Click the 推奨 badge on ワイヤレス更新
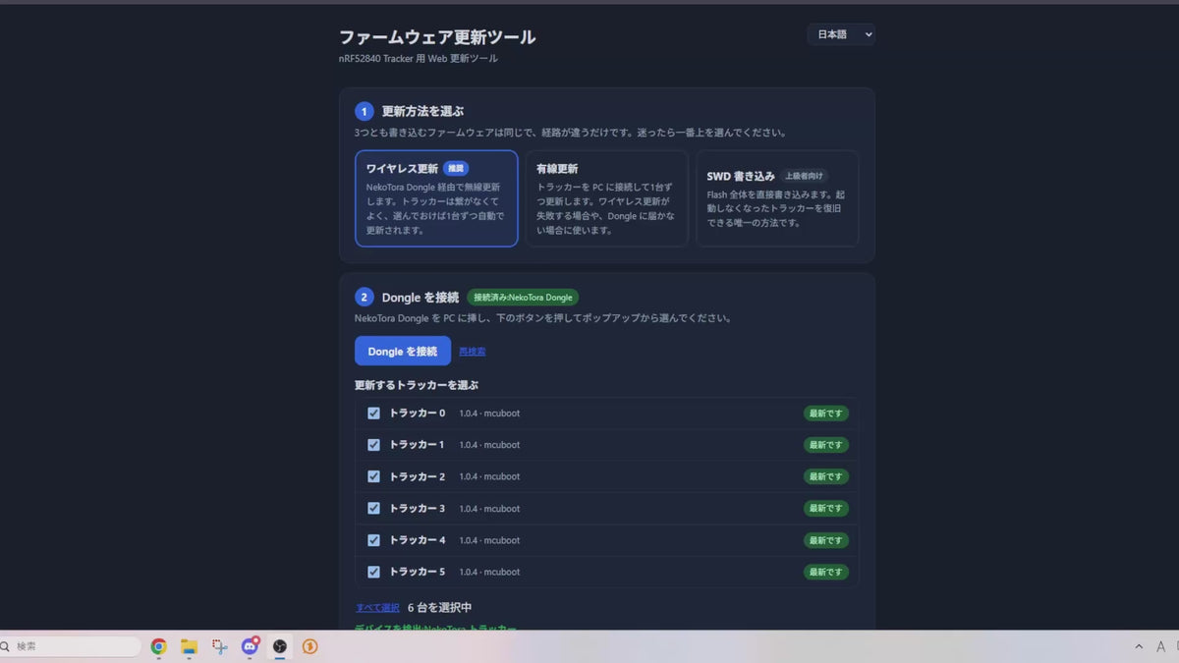Screen dimensions: 1179x663 [456, 168]
